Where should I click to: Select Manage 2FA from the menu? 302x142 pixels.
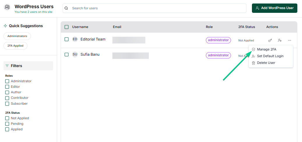[x=266, y=49]
